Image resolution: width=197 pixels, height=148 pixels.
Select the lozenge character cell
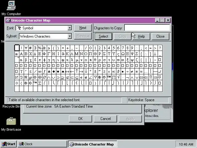pos(17,83)
